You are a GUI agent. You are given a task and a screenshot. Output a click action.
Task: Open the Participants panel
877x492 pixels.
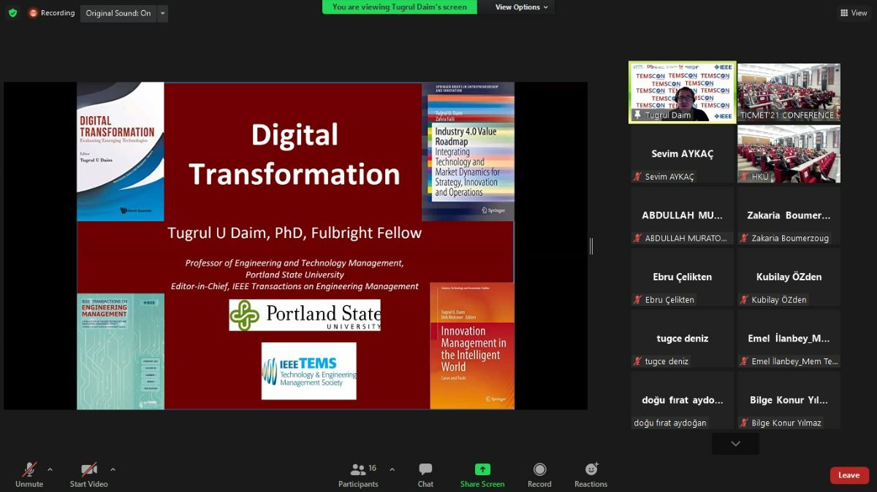(x=358, y=474)
